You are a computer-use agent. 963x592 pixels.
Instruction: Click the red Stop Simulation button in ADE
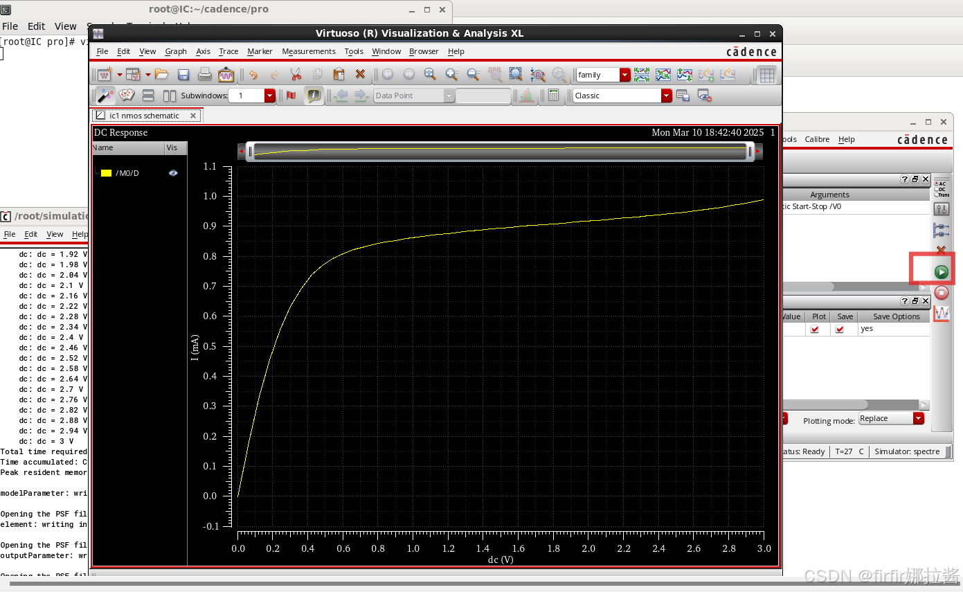coord(941,293)
